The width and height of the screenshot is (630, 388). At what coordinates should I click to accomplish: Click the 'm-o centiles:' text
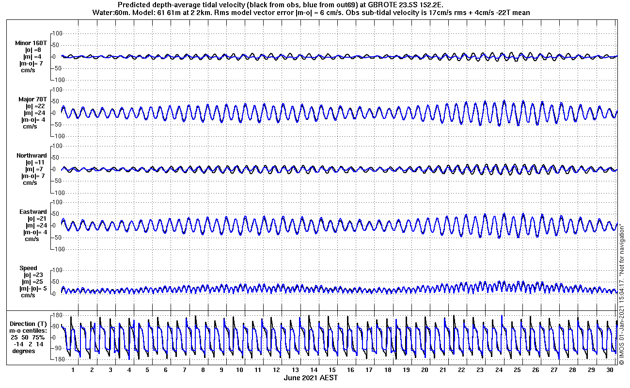click(x=28, y=330)
